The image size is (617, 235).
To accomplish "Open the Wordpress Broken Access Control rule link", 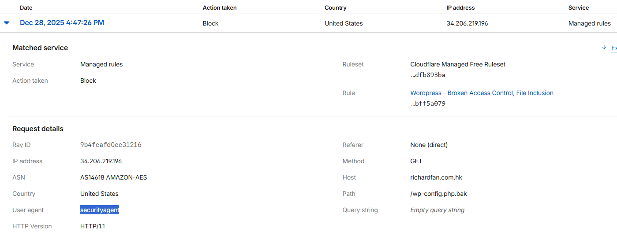I will [482, 93].
